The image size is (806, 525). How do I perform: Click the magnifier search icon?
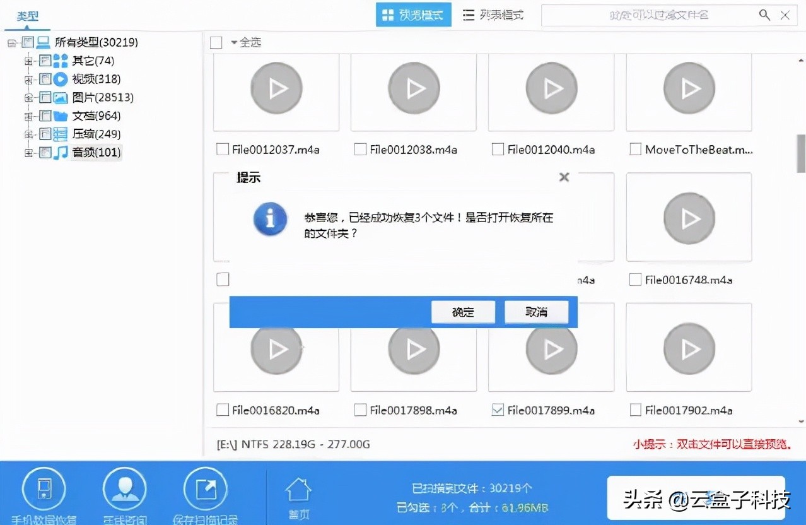764,15
